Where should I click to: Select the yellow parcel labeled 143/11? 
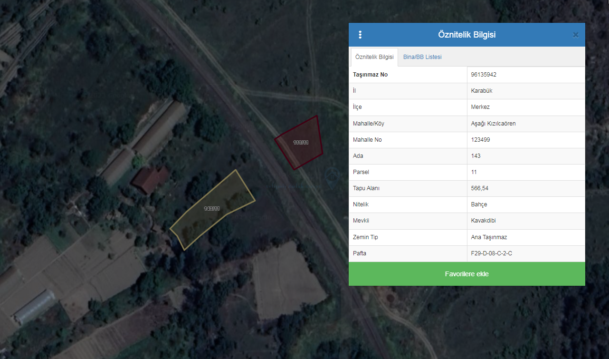tap(212, 209)
